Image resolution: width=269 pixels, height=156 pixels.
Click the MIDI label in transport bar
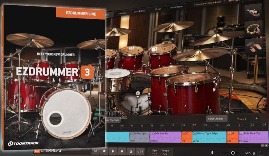pyautogui.click(x=248, y=153)
